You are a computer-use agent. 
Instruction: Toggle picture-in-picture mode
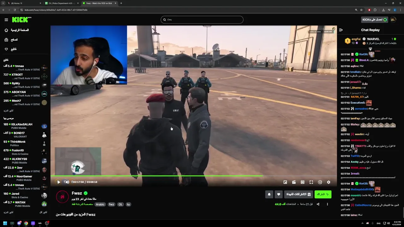(x=285, y=182)
